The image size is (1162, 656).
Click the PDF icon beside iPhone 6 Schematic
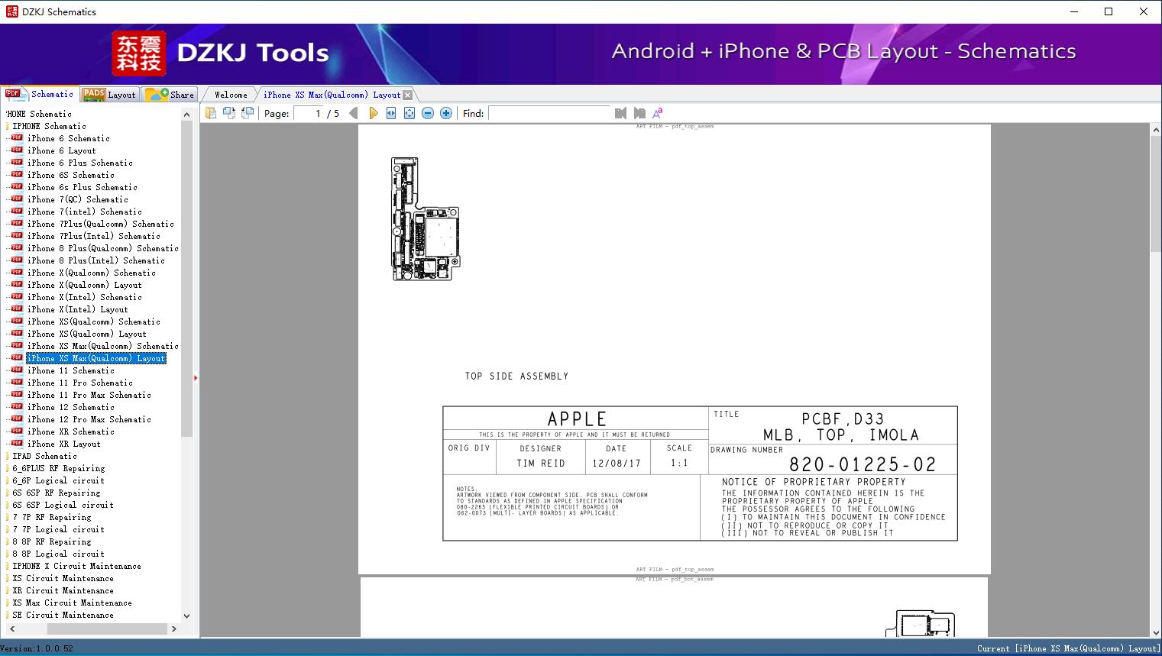click(x=17, y=138)
